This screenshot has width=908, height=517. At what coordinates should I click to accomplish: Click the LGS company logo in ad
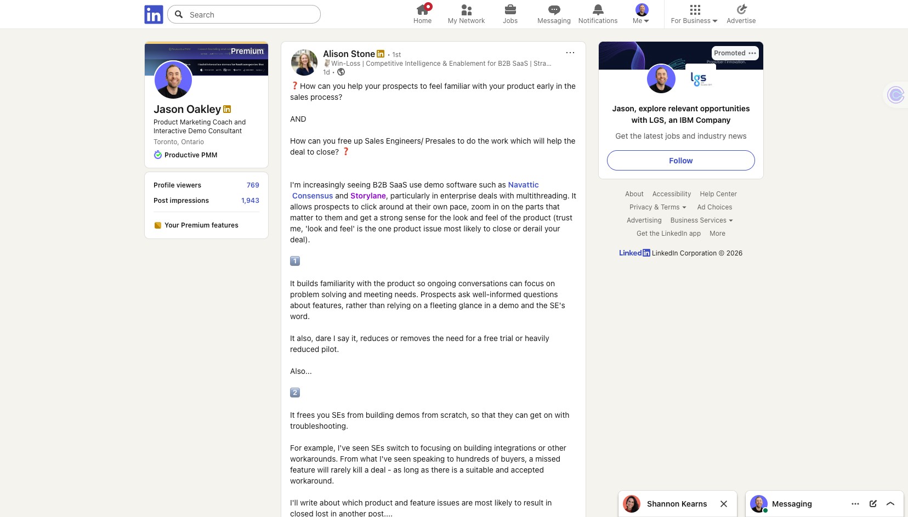[x=700, y=79]
